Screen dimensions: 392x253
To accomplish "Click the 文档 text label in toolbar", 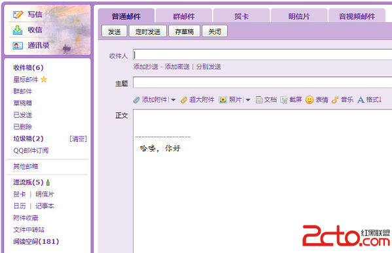I will pyautogui.click(x=270, y=100).
